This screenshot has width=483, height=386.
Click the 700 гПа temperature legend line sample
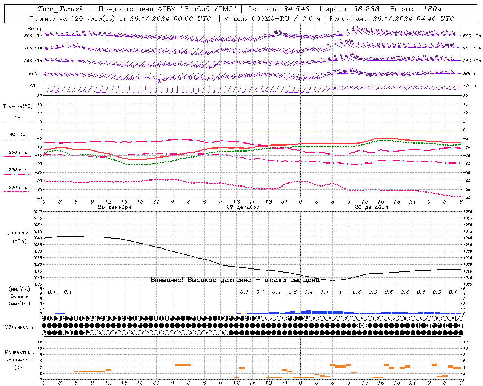pos(17,174)
